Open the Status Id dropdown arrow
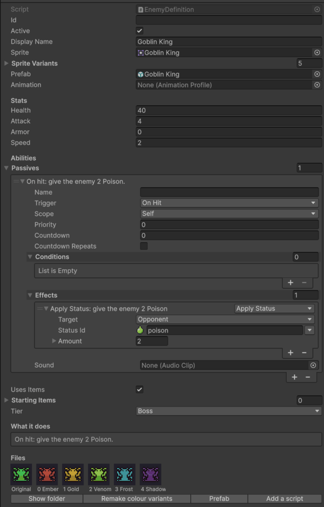Viewport: 324px width, 507px height. coord(309,330)
